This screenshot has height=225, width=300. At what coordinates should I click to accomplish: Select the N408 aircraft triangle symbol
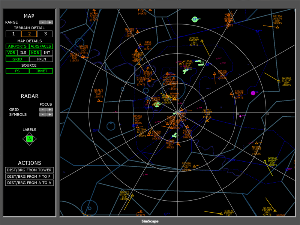coord(140,45)
